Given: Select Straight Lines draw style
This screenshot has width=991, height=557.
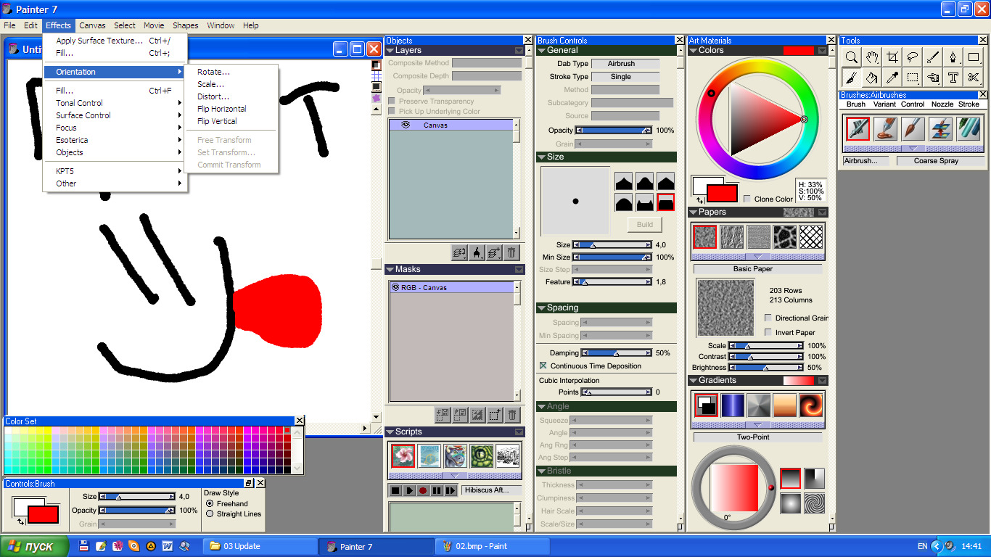Looking at the screenshot, I should click(x=210, y=513).
